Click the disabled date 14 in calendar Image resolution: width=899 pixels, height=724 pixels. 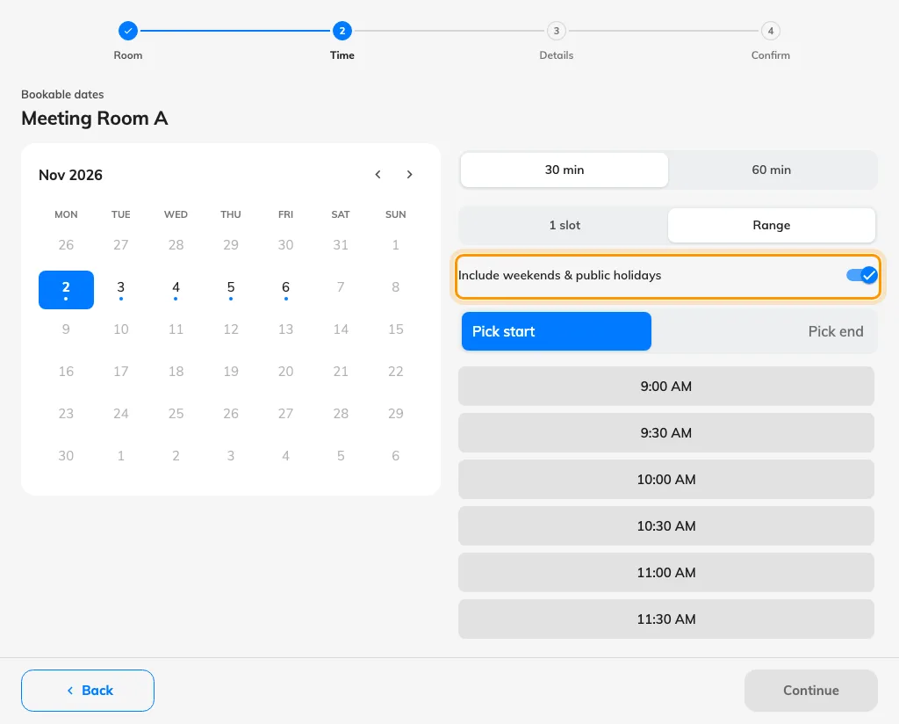tap(341, 329)
